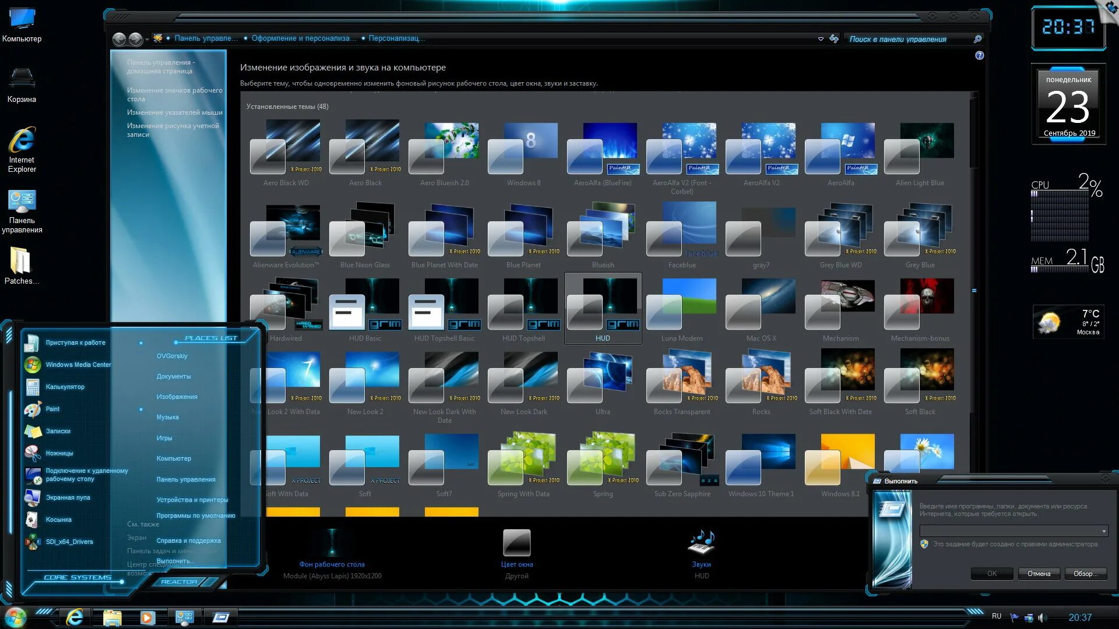Open the Desktop Background (Фон рабочего стола) icon
1119x629 pixels.
pos(332,543)
